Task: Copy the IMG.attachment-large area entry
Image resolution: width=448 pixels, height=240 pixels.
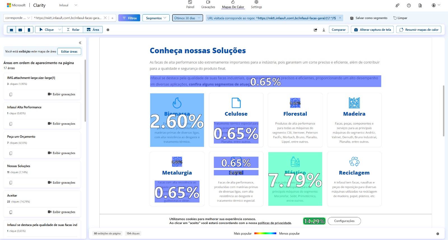Action: coord(11,94)
